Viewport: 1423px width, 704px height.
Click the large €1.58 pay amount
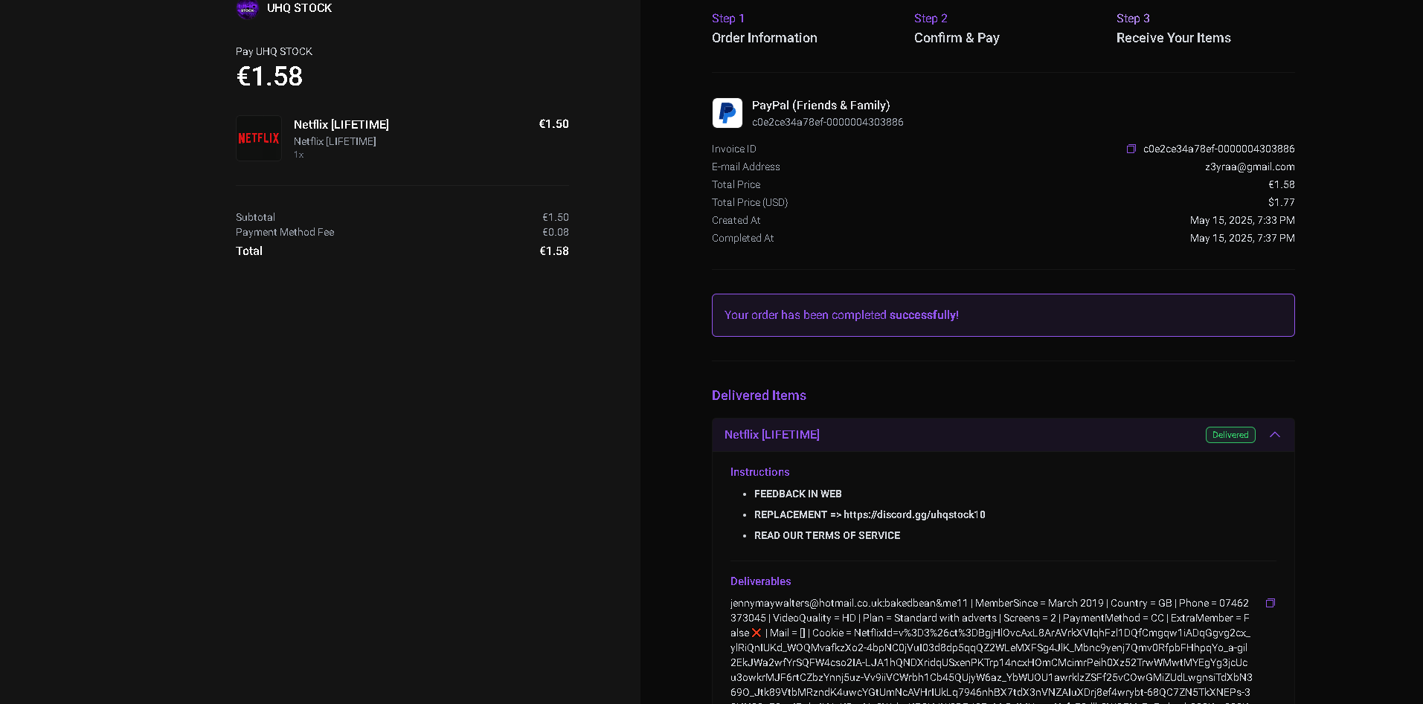point(269,77)
